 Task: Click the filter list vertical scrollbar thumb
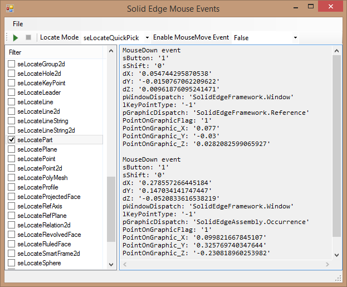[x=111, y=209]
